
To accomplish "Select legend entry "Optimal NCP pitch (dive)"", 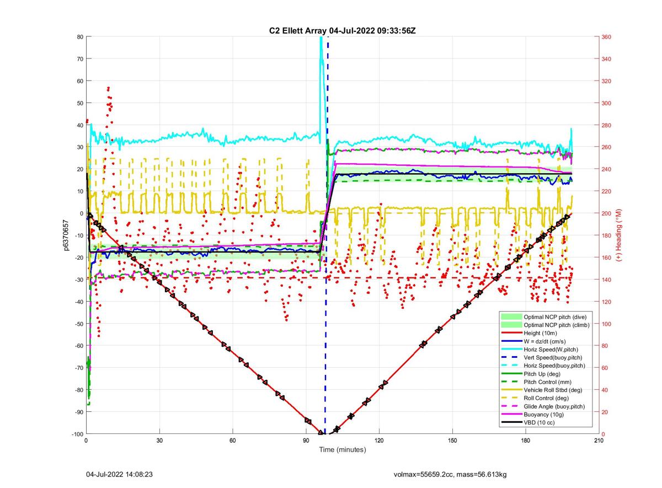I will click(554, 317).
